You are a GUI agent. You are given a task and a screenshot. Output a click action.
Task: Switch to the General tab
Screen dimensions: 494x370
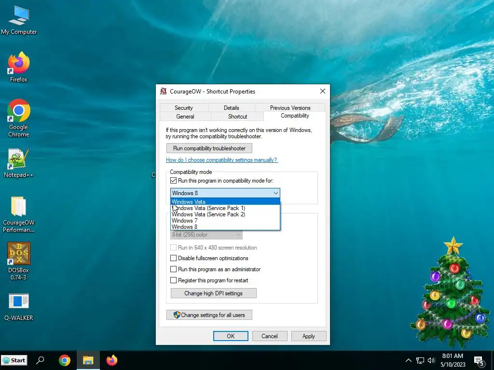click(x=185, y=117)
